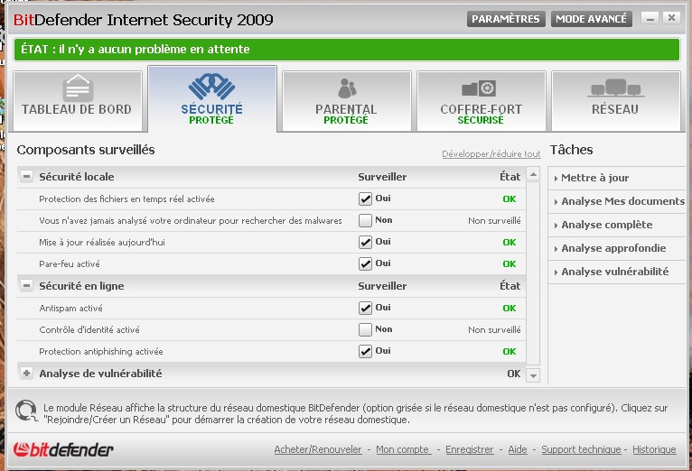This screenshot has width=692, height=471.
Task: Toggle Antispam activé monitoring checkbox
Action: tap(365, 308)
